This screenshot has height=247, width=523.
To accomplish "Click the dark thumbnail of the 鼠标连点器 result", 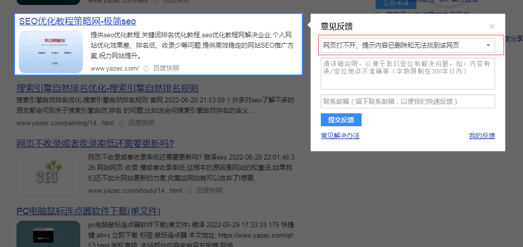I will coord(48,234).
